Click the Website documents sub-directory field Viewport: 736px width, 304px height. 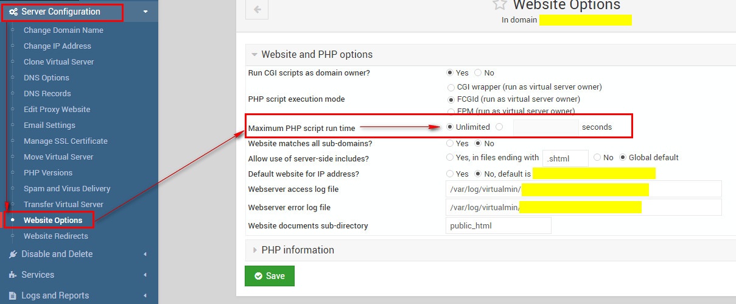[498, 225]
